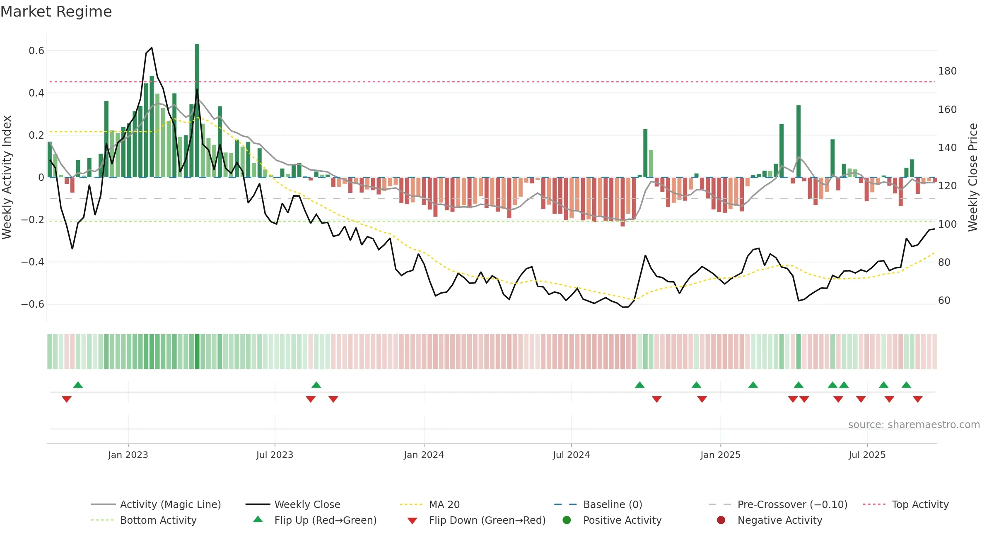Click the Market Regime chart title
The image size is (994, 559).
56,12
